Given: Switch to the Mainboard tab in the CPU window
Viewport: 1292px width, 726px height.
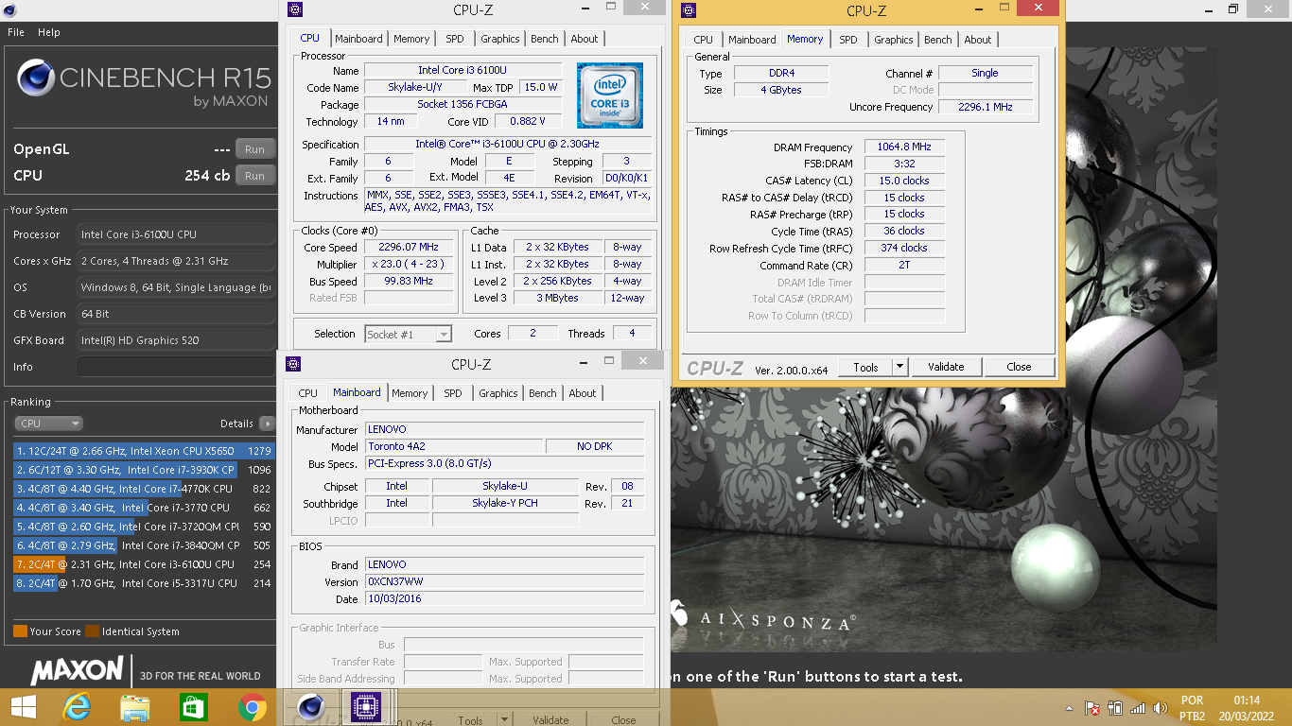Looking at the screenshot, I should pyautogui.click(x=359, y=39).
